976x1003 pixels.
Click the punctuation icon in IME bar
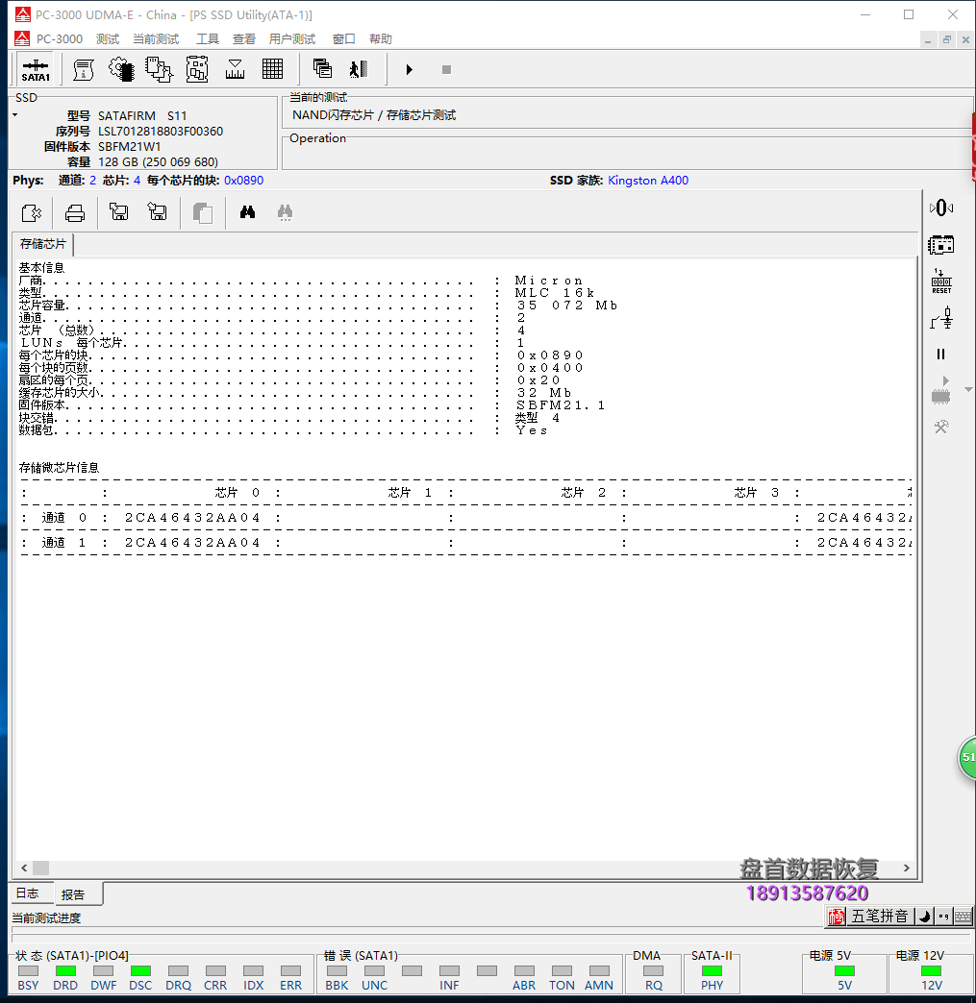[943, 917]
